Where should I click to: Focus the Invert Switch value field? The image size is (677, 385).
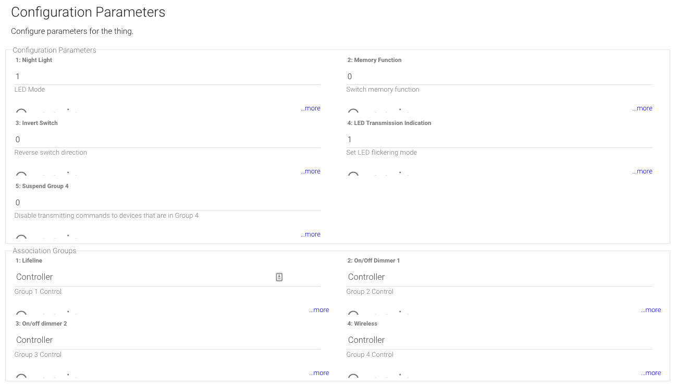[x=167, y=140]
